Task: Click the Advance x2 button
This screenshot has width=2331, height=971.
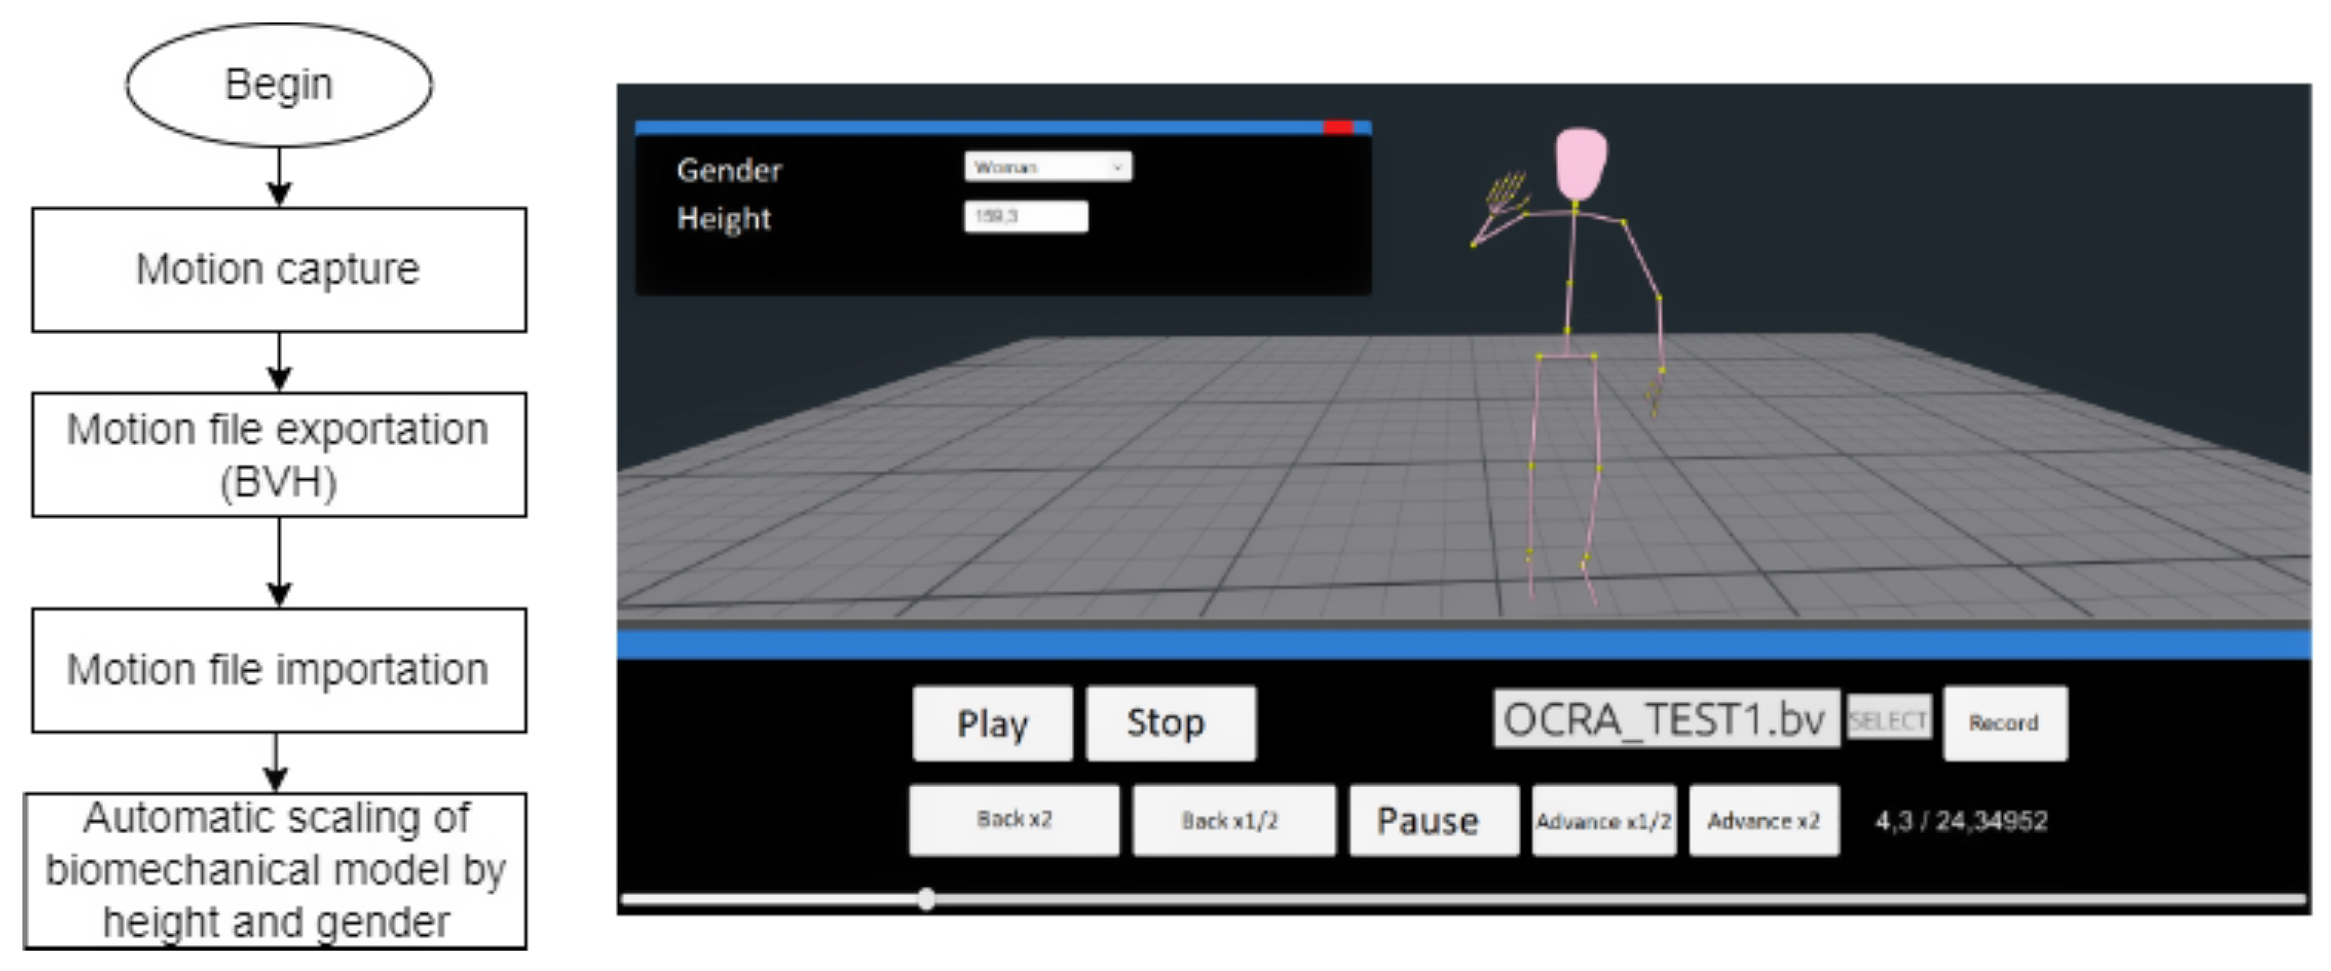Action: [x=1764, y=820]
